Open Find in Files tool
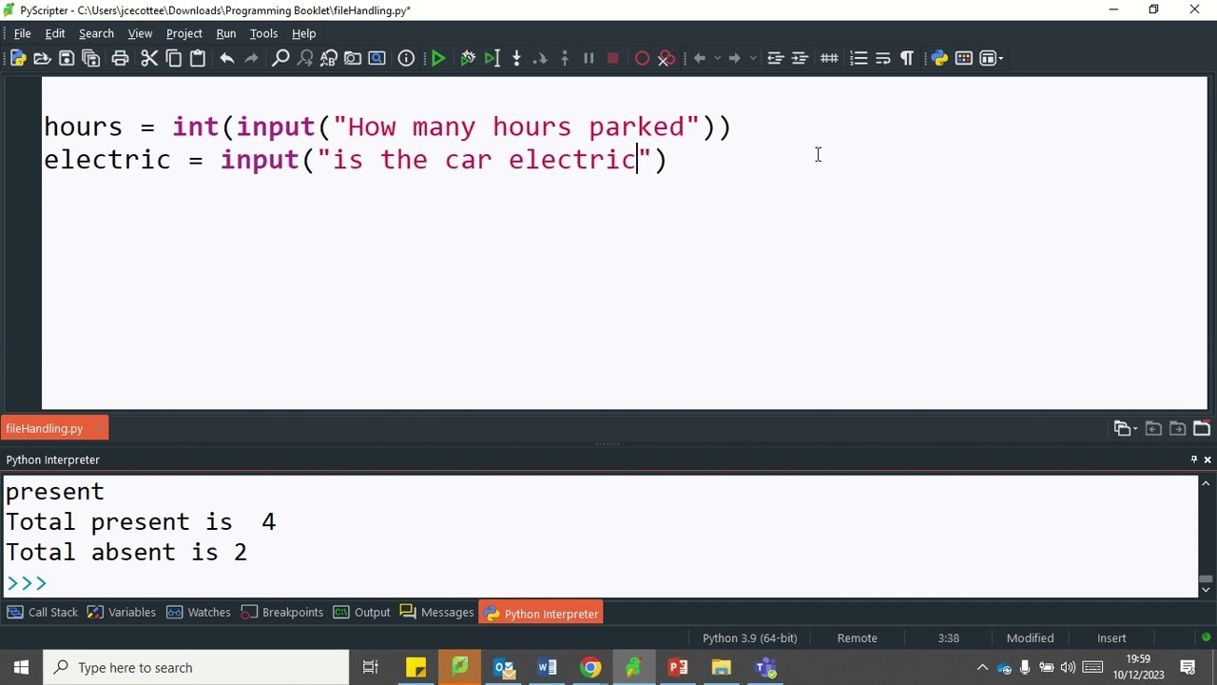The image size is (1217, 685). (x=353, y=58)
